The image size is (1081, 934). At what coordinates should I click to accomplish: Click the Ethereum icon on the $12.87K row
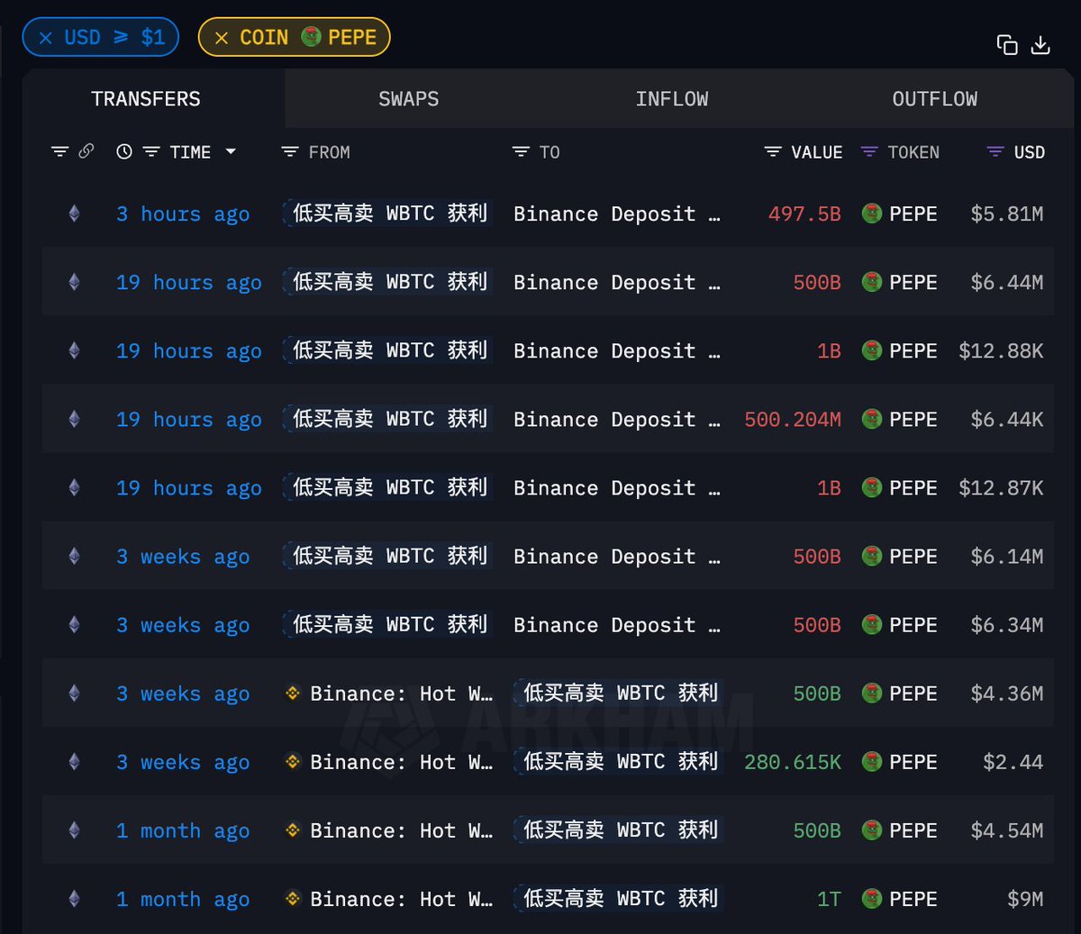point(75,487)
